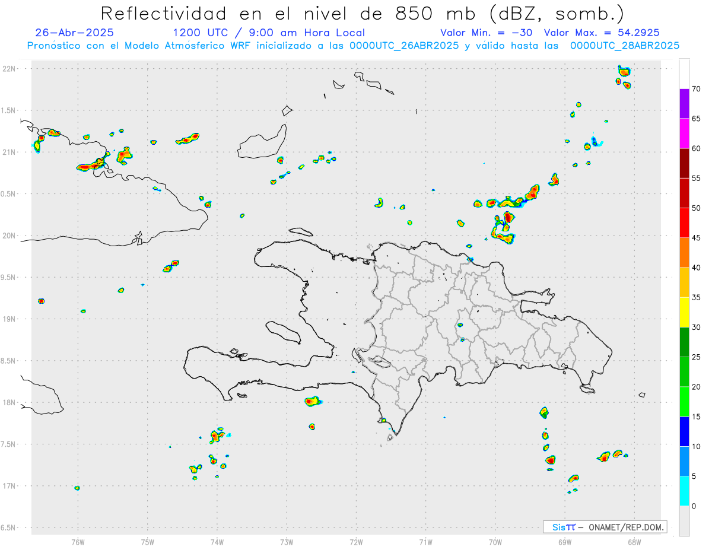Select the '74W' longitude label
Screen dimensions: 712x550
(217, 541)
